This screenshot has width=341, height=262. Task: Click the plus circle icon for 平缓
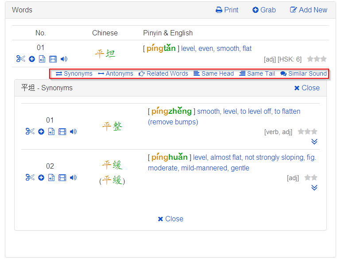coord(41,177)
